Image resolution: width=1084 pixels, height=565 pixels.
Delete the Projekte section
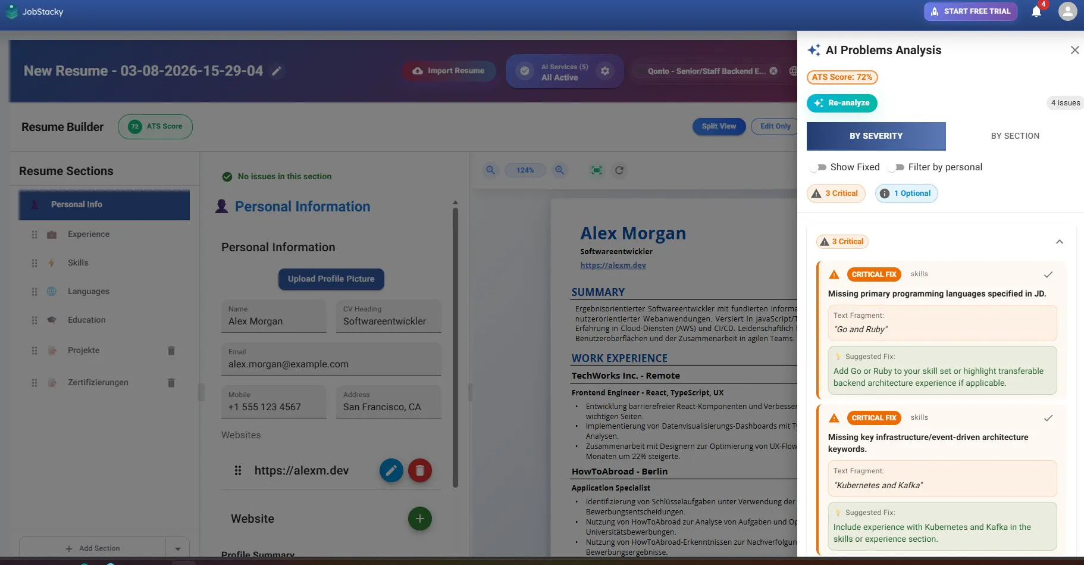171,351
